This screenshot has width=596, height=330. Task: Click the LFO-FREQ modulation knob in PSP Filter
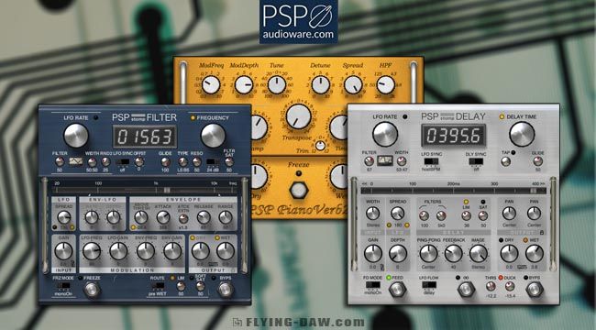[x=92, y=251]
